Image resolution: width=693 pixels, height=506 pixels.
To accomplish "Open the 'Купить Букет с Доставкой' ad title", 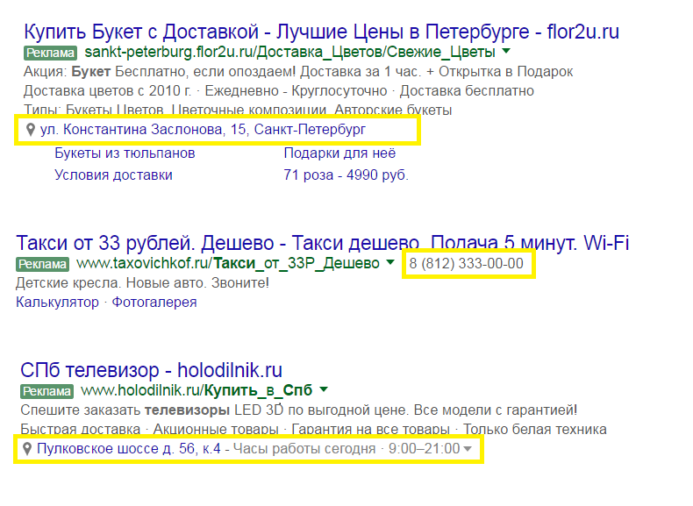I will pos(321,32).
